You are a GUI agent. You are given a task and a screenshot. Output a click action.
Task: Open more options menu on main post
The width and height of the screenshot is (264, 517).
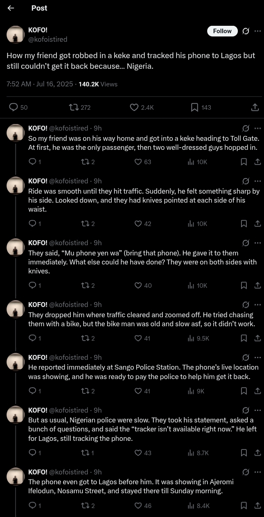point(257,31)
